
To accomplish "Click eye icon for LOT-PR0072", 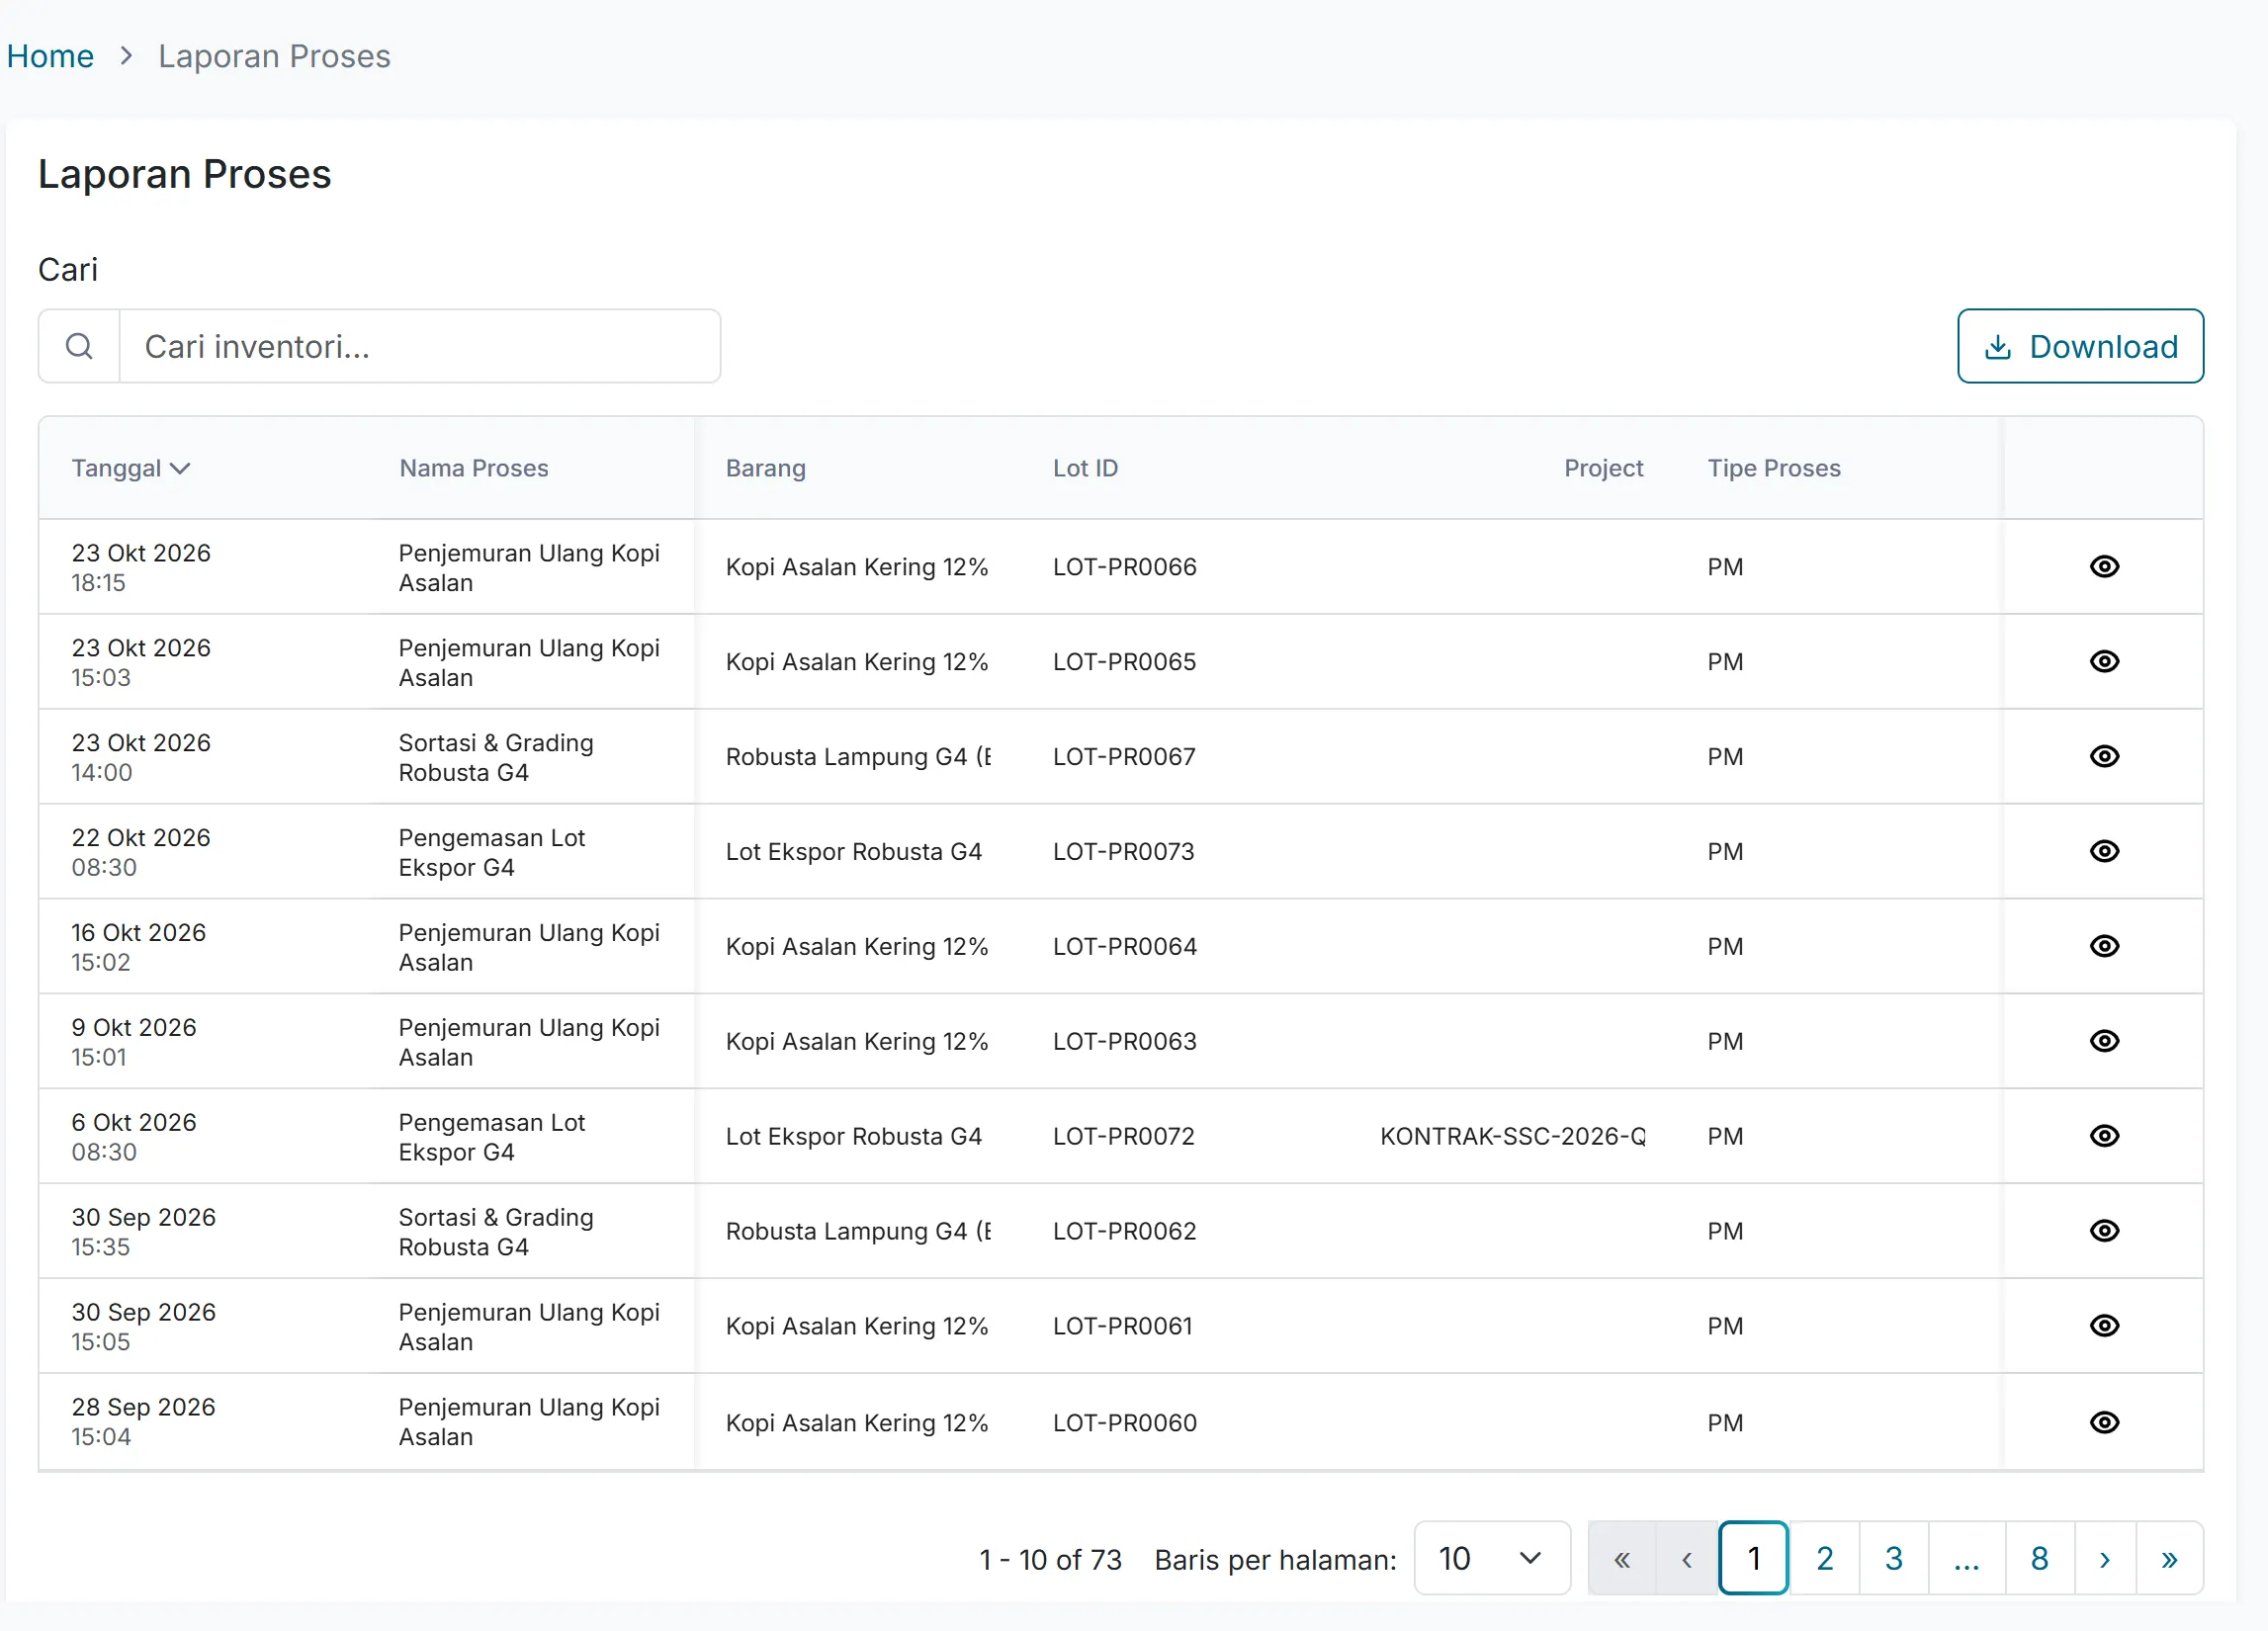I will click(2104, 1137).
